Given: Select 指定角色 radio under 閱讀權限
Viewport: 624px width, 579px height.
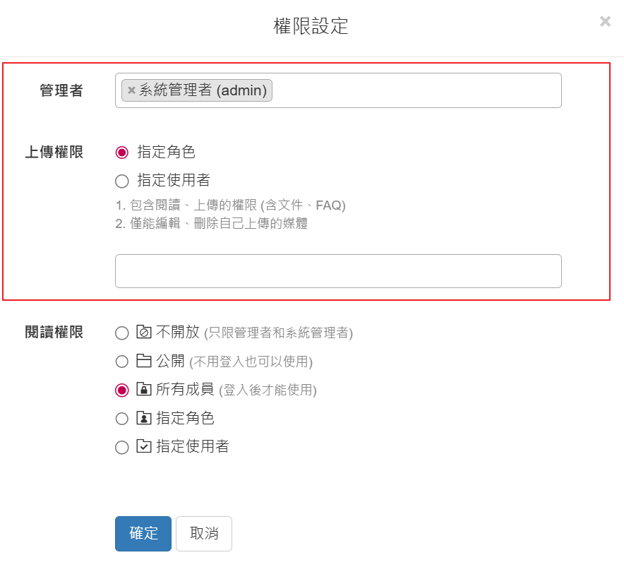Looking at the screenshot, I should [122, 419].
